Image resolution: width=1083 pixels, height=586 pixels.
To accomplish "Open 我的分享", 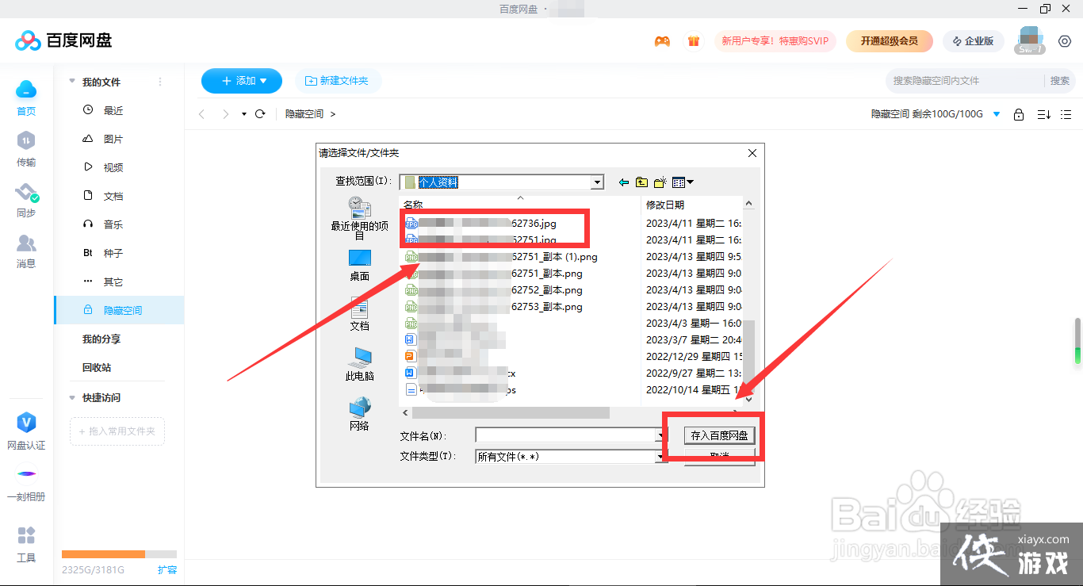I will (x=101, y=339).
